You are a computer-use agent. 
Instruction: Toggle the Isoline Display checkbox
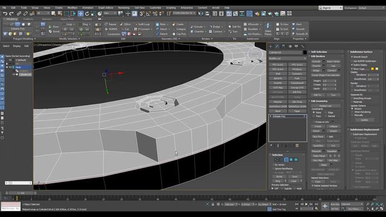coord(352,65)
